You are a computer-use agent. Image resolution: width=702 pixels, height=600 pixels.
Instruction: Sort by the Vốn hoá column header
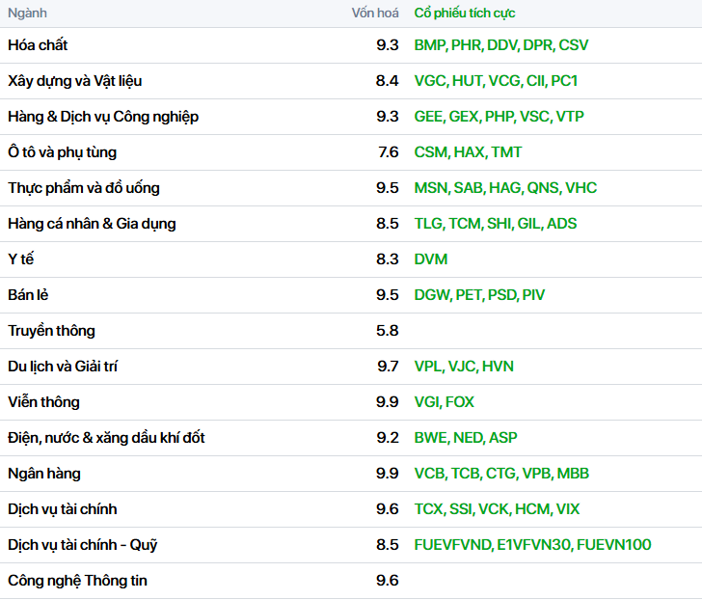[374, 14]
